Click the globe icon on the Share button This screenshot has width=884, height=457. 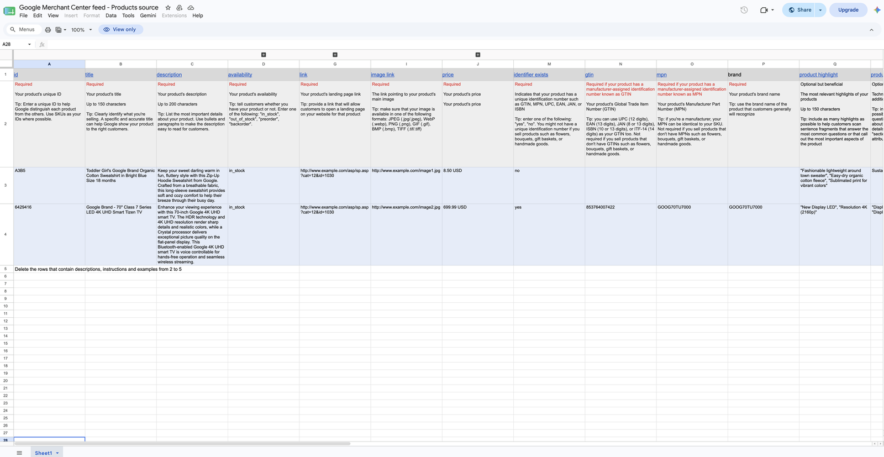791,10
